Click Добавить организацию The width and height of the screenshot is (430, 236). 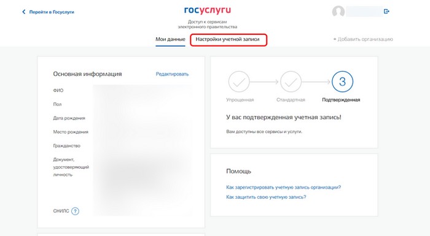pyautogui.click(x=363, y=39)
